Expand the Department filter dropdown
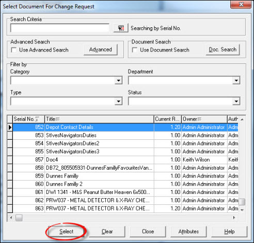The width and height of the screenshot is (254, 243). (x=236, y=80)
